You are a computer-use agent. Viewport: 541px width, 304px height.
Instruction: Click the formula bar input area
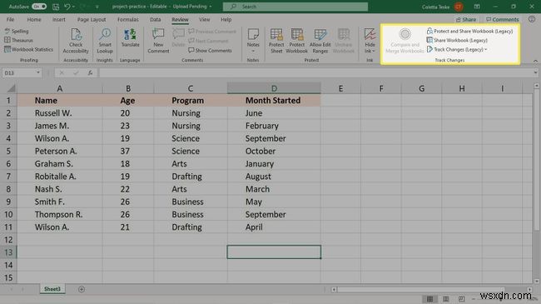pyautogui.click(x=315, y=73)
